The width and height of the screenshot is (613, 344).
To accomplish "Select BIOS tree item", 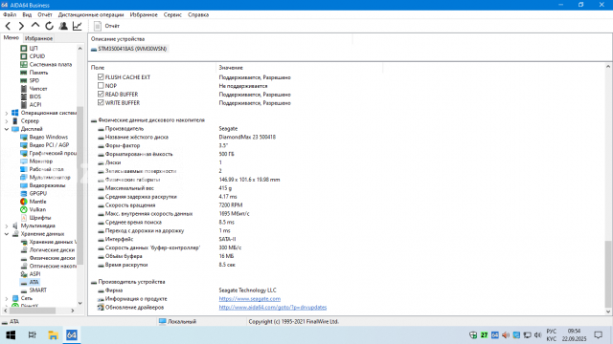I will tap(35, 97).
